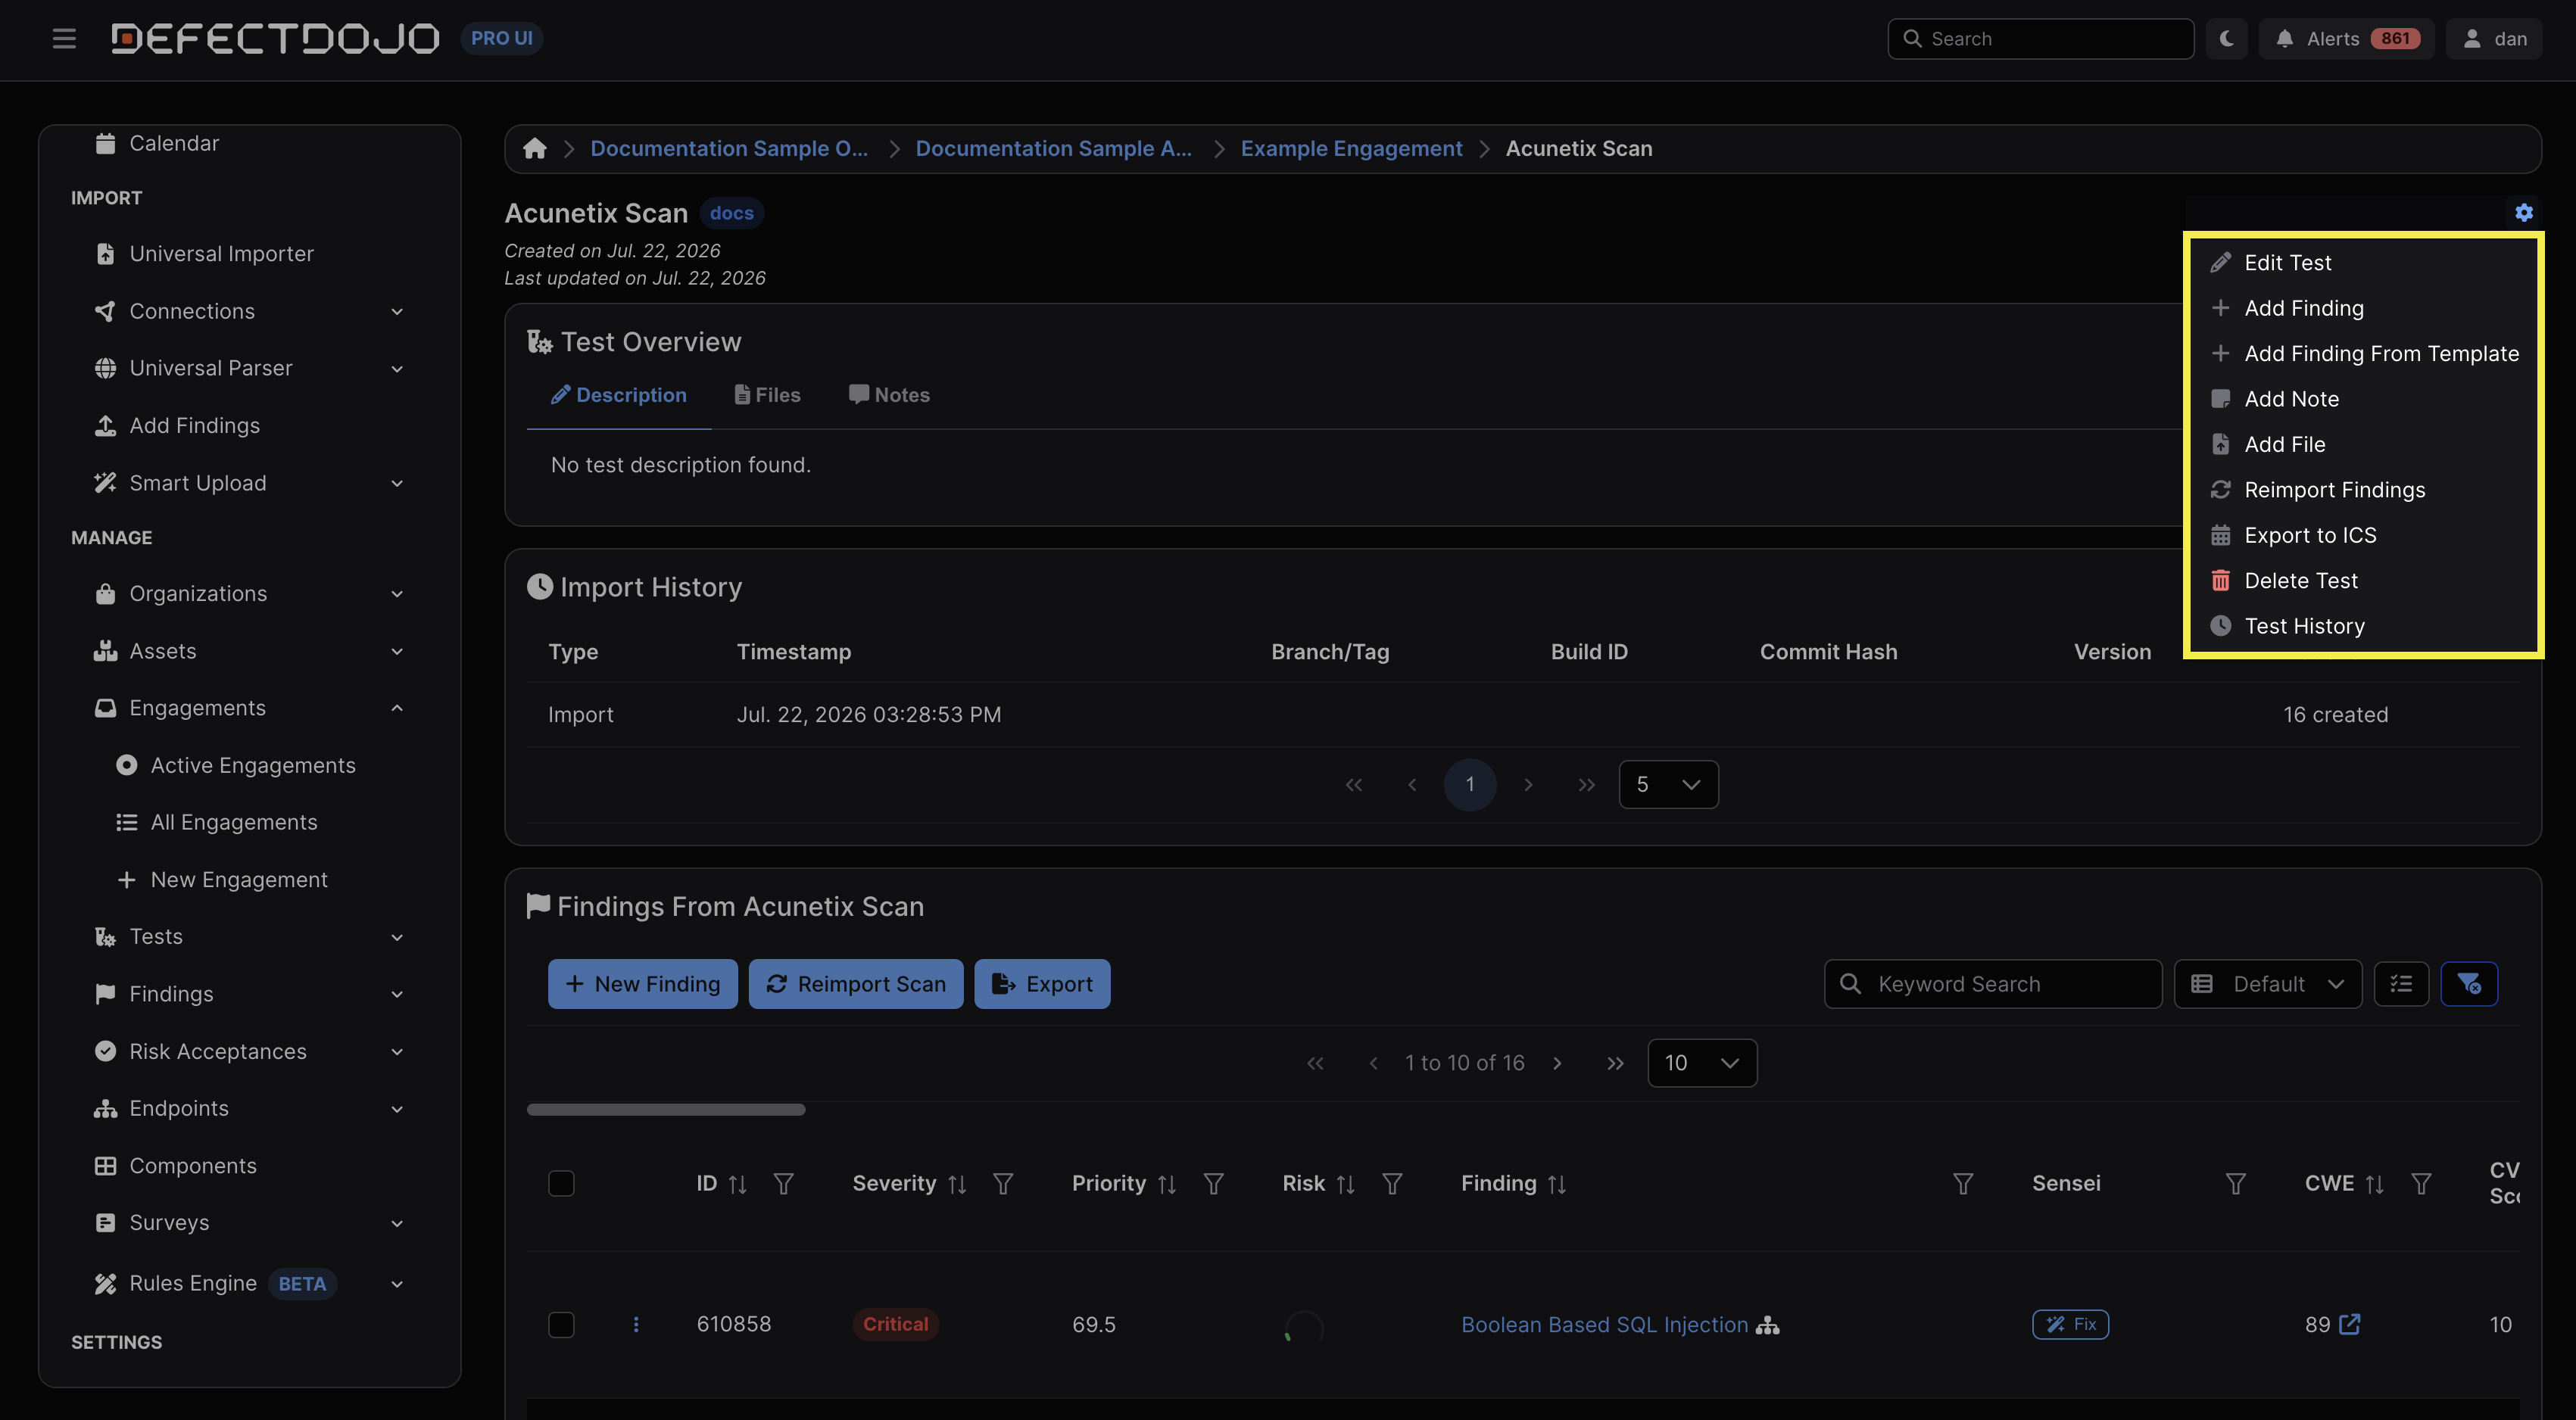Filter the Severity column
Screen dimensions: 2576x1420
(x=1003, y=1183)
